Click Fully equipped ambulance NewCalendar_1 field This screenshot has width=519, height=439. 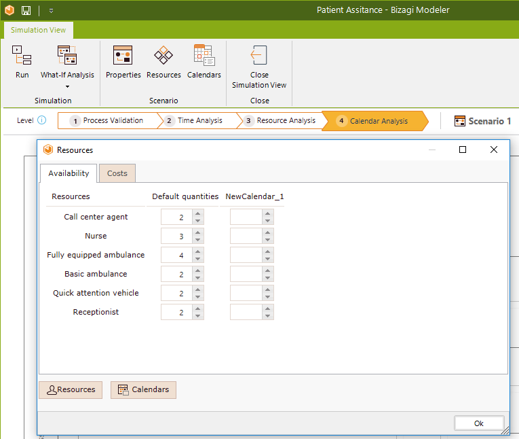pos(246,256)
